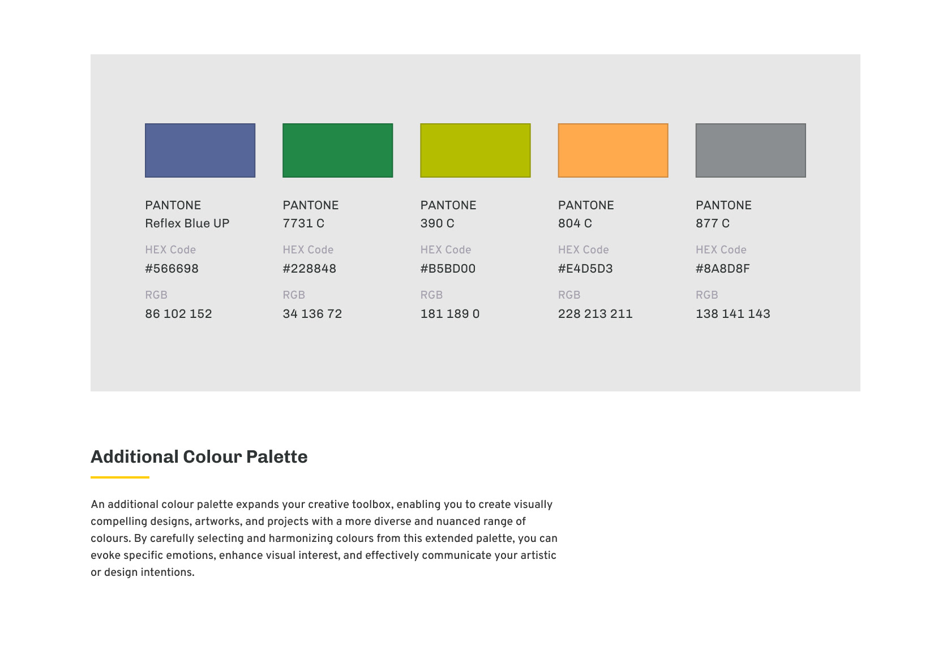Click the PANTONE label above 390 C
This screenshot has width=951, height=672.
(x=448, y=205)
